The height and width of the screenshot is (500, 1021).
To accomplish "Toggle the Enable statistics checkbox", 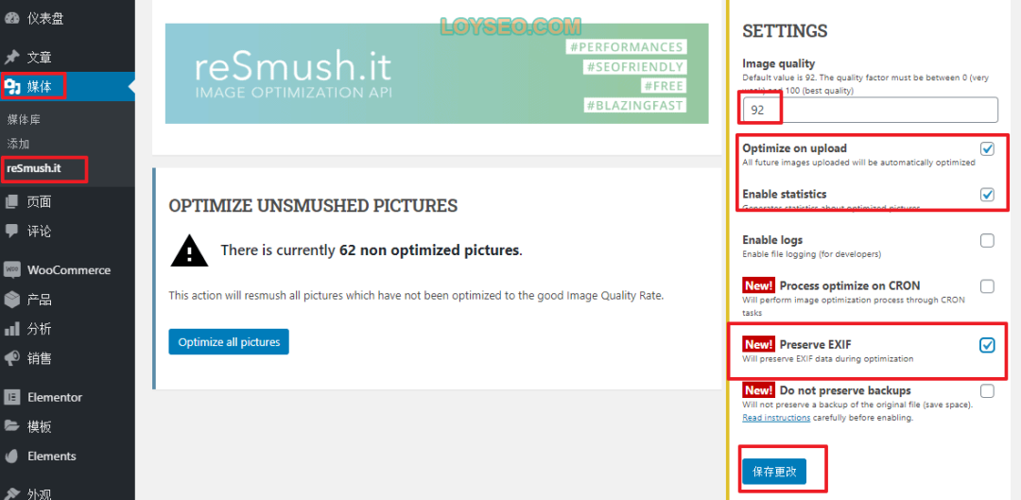I will pyautogui.click(x=987, y=195).
